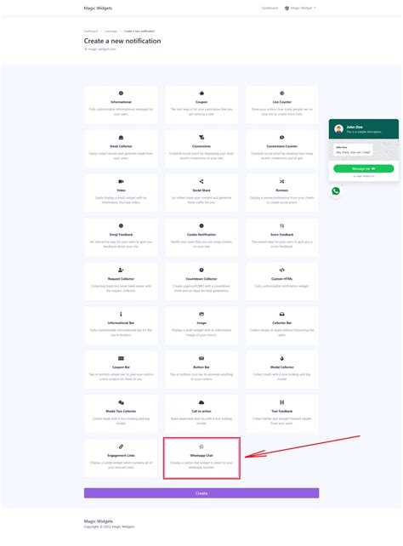Select the Social Share icon

(x=201, y=181)
